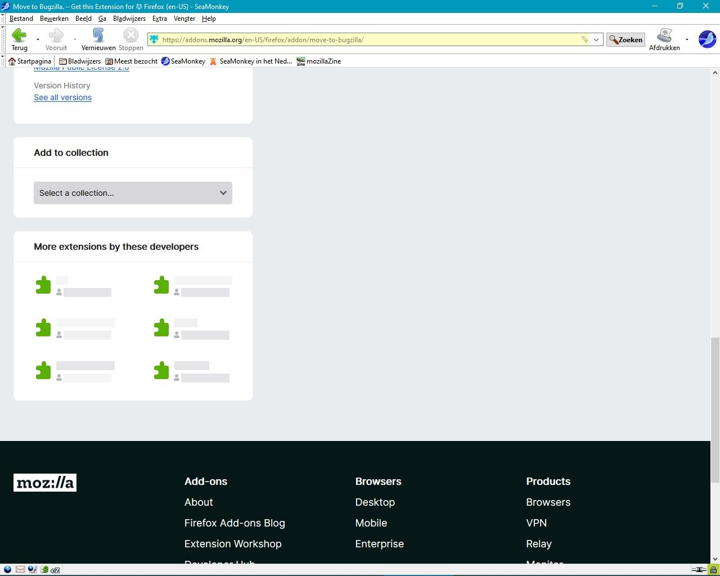Viewport: 720px width, 576px height.
Task: Expand the address bar history dropdown
Action: coord(596,39)
